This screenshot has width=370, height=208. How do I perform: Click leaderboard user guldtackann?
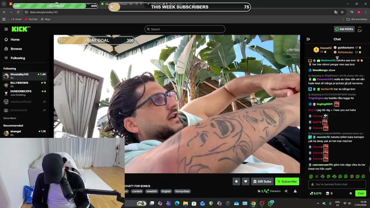(x=346, y=48)
